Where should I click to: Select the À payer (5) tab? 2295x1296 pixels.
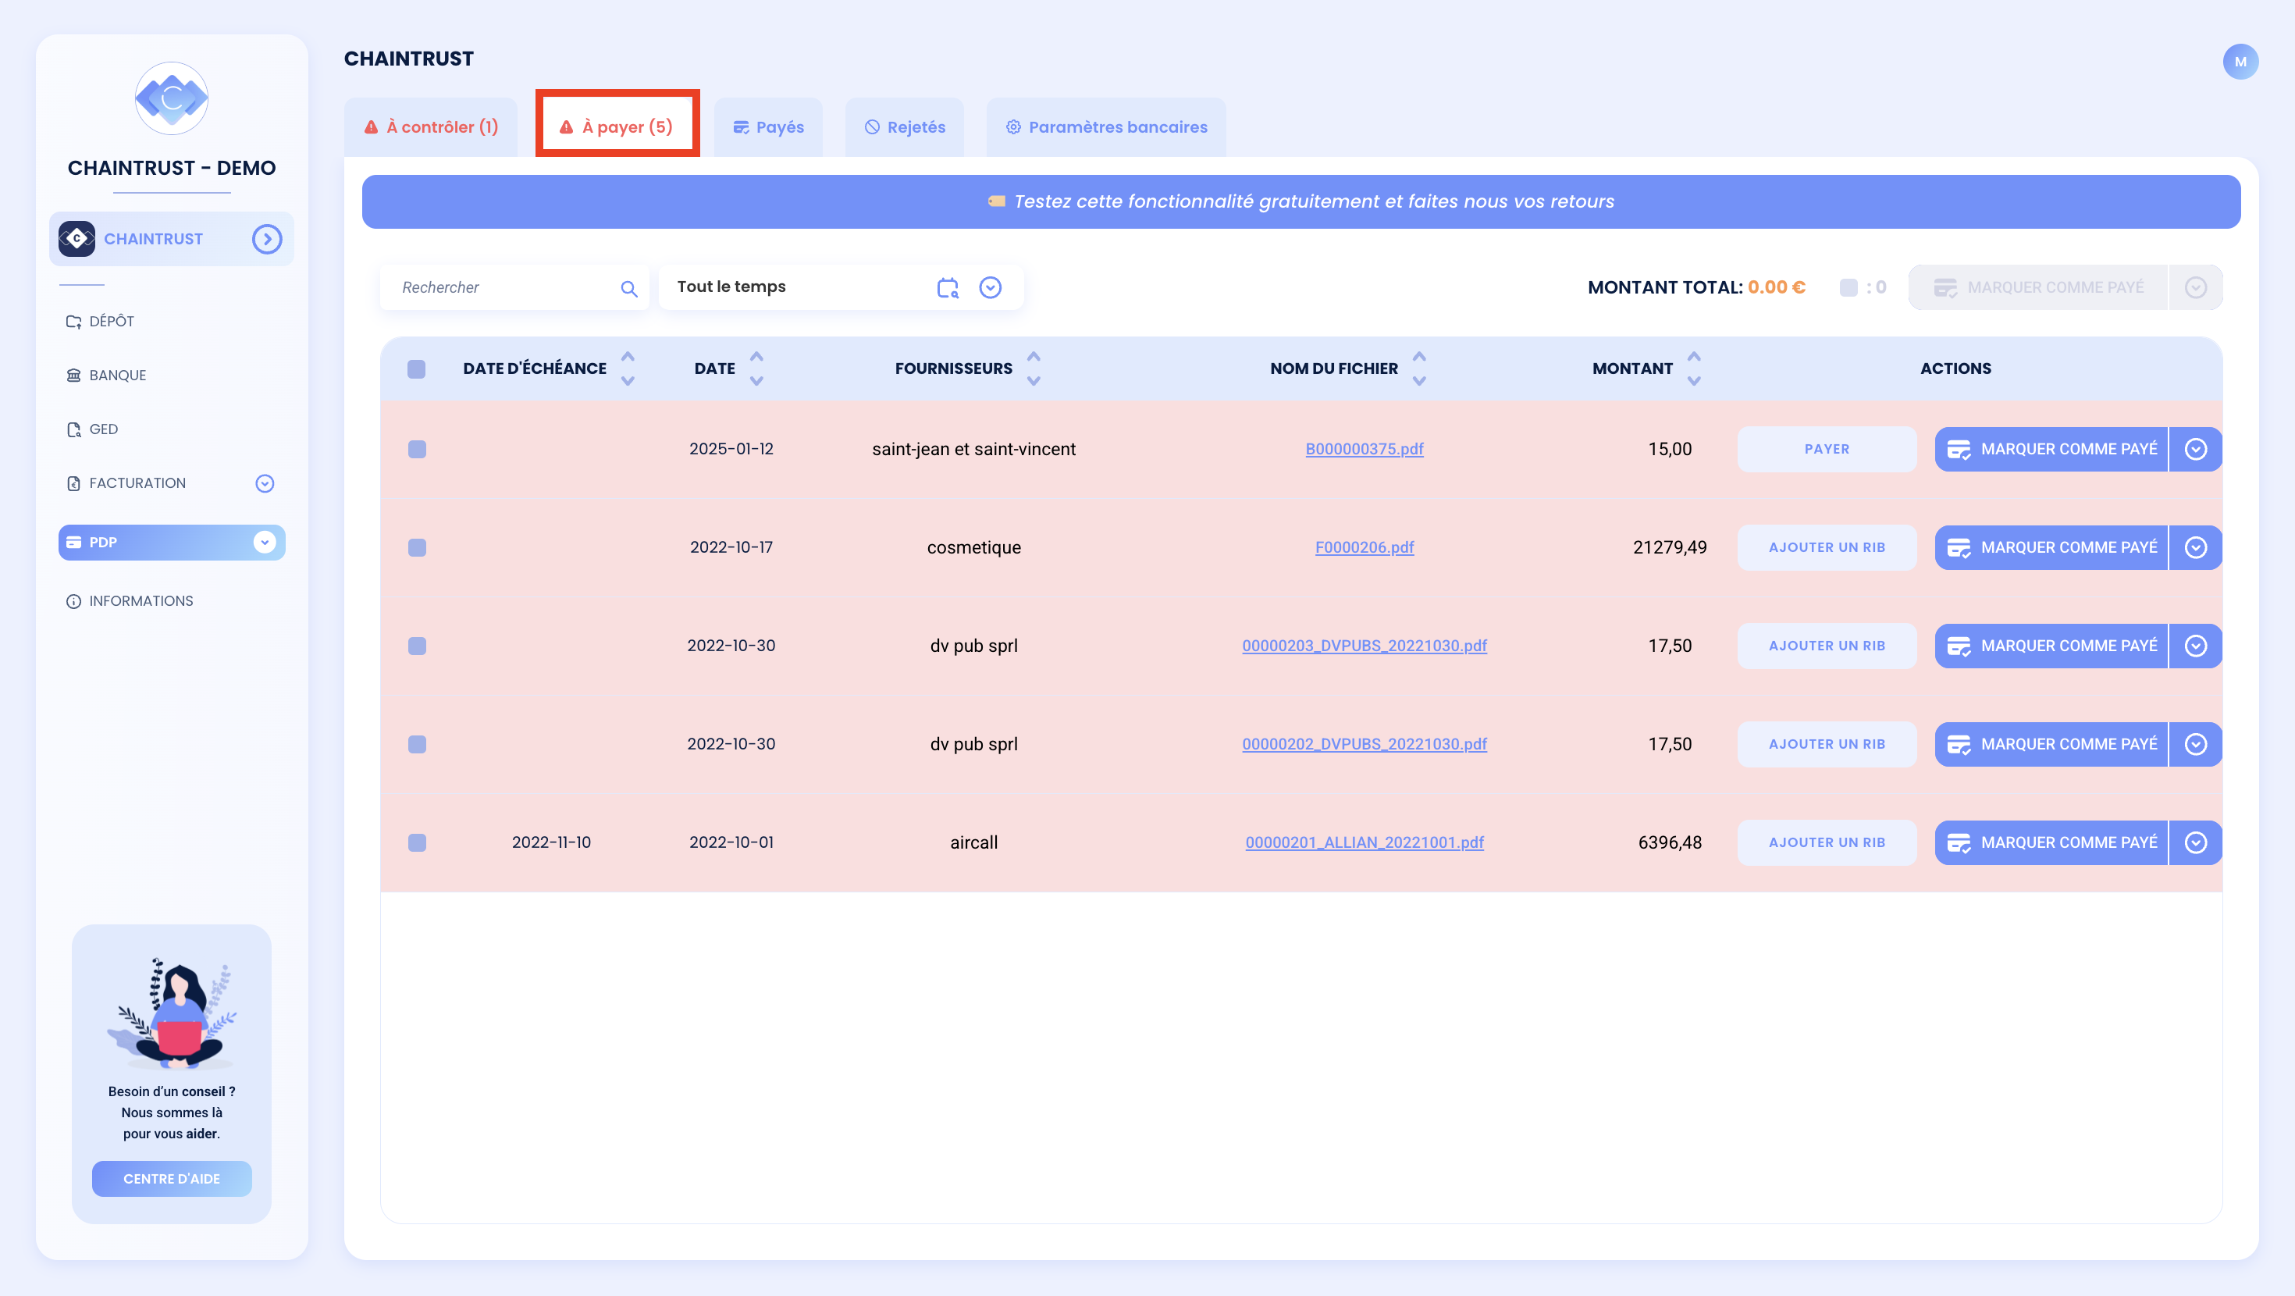click(617, 126)
